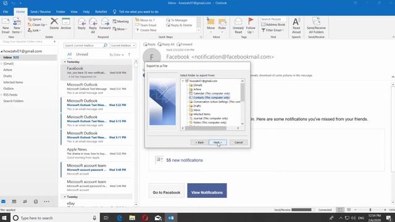Select Contacts folder in export dialog
The height and width of the screenshot is (222, 395).
click(211, 97)
